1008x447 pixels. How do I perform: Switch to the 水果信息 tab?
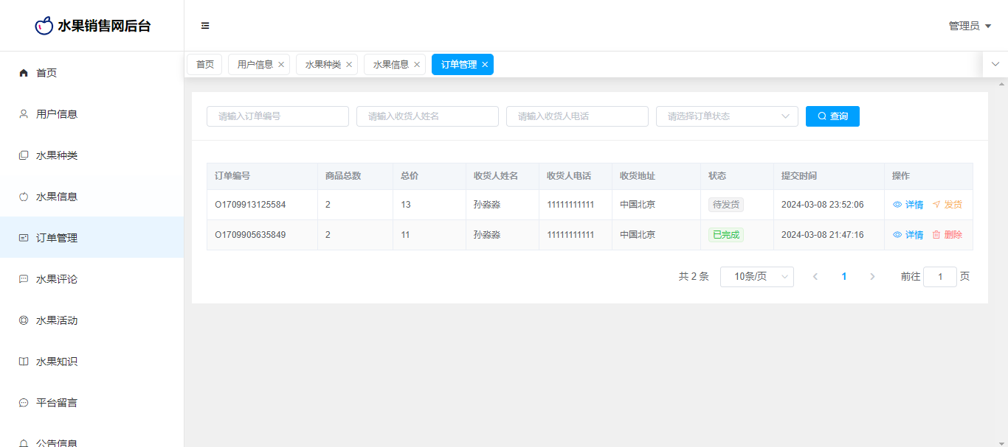390,65
